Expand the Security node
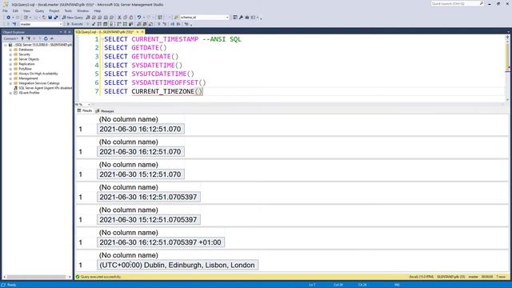This screenshot has width=512, height=288. tap(10, 54)
